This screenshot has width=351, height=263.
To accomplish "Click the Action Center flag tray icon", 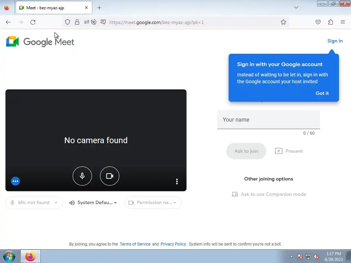I will (300, 256).
